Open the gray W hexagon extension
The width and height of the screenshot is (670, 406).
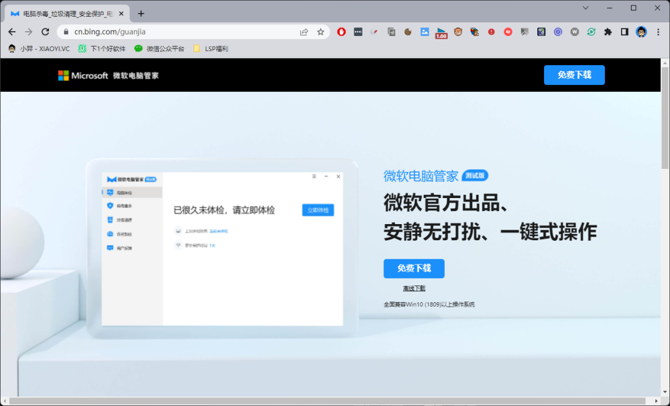coord(574,32)
